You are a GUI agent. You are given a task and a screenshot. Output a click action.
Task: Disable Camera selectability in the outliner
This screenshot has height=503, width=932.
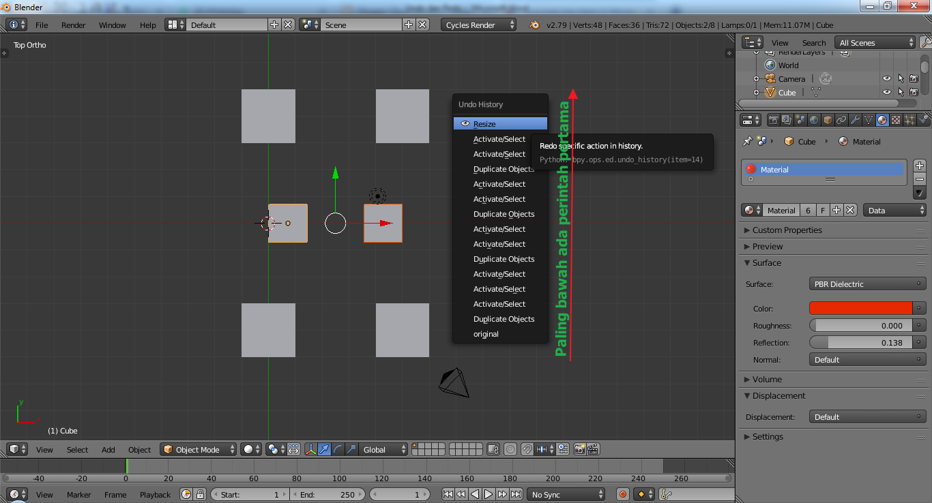[901, 78]
